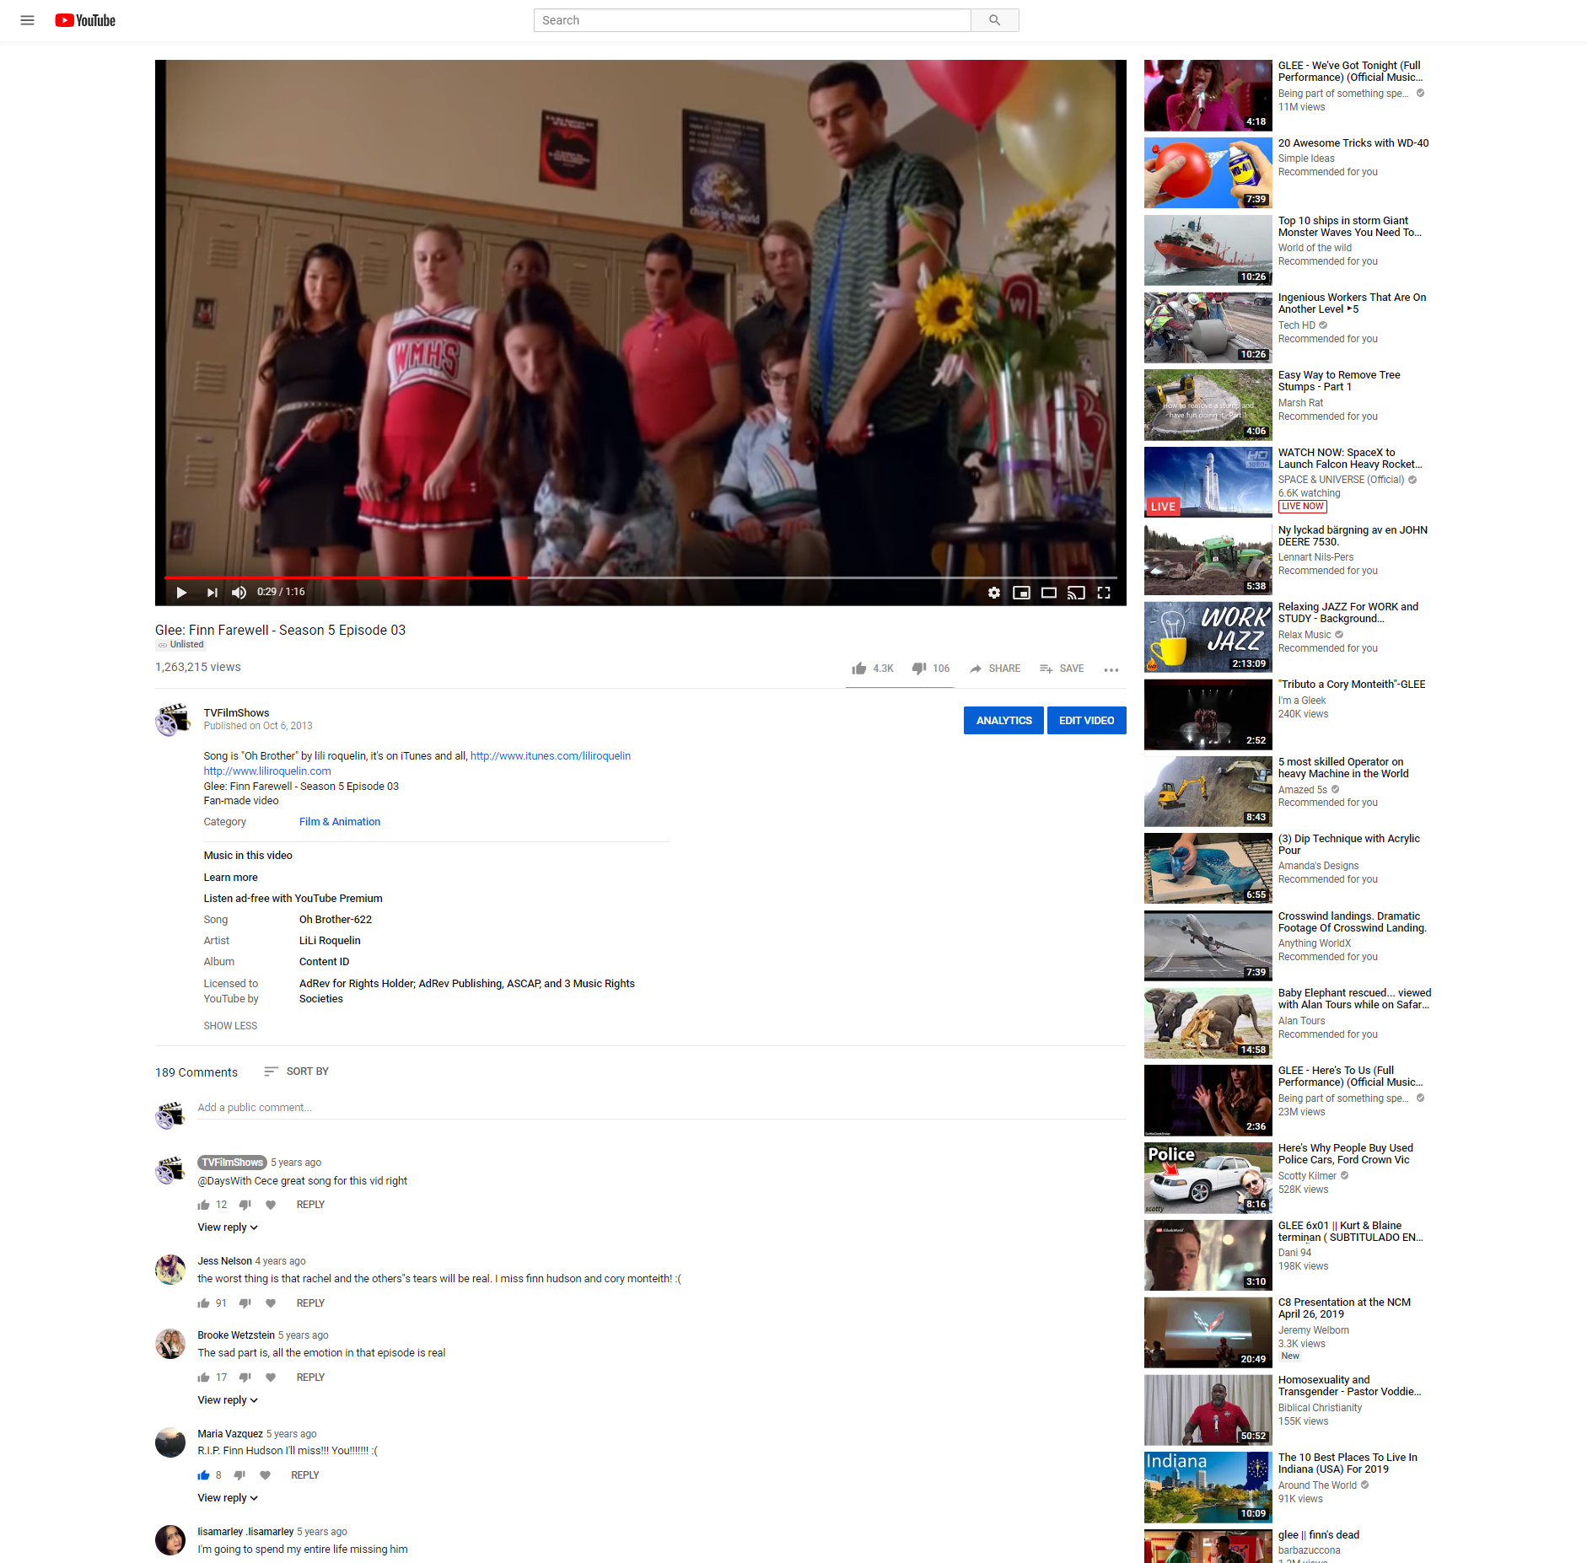The height and width of the screenshot is (1563, 1587).
Task: Share this video
Action: click(x=995, y=669)
